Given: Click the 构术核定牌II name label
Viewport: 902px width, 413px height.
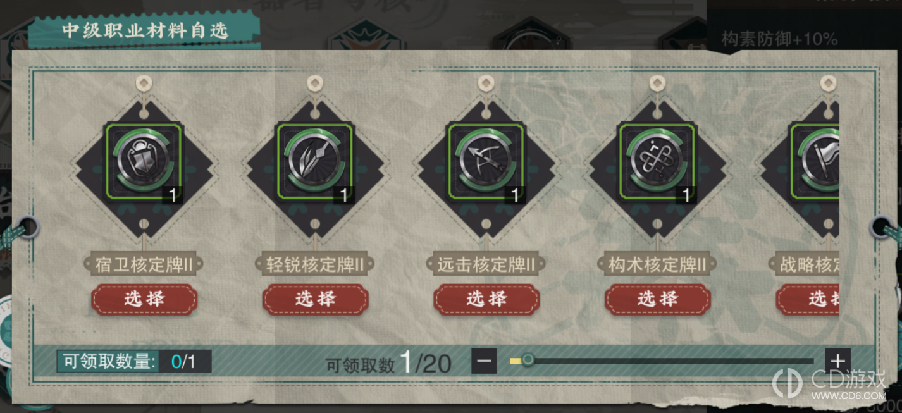Looking at the screenshot, I should 657,264.
